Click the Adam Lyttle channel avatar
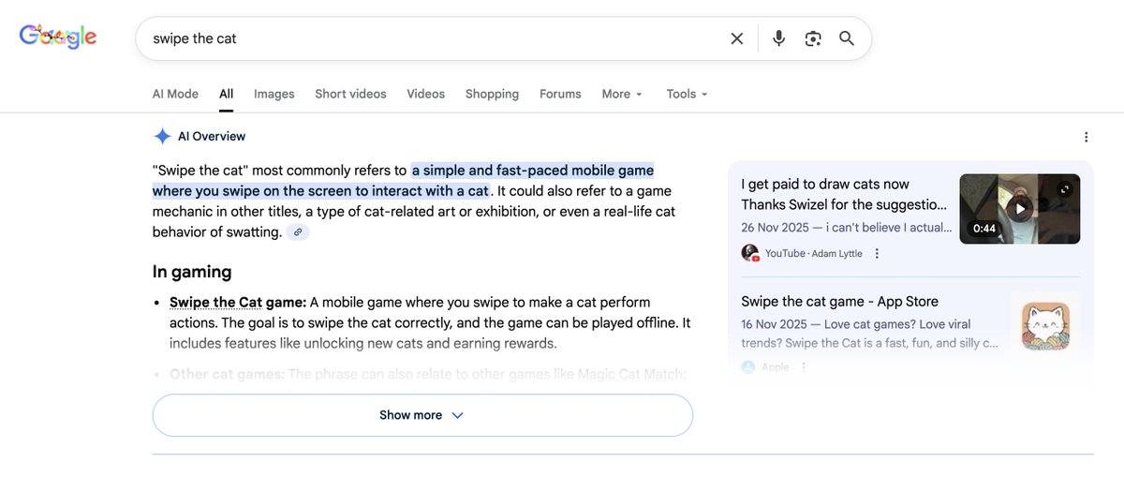 749,253
